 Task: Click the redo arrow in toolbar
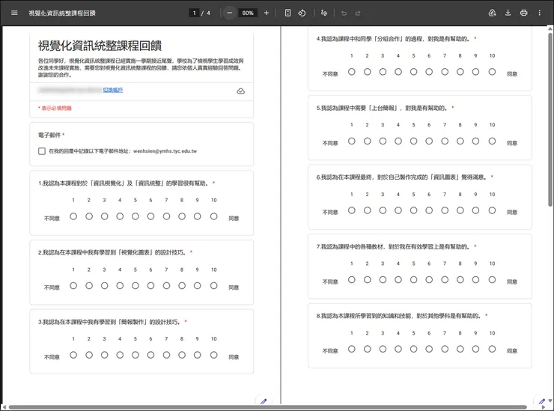[358, 13]
